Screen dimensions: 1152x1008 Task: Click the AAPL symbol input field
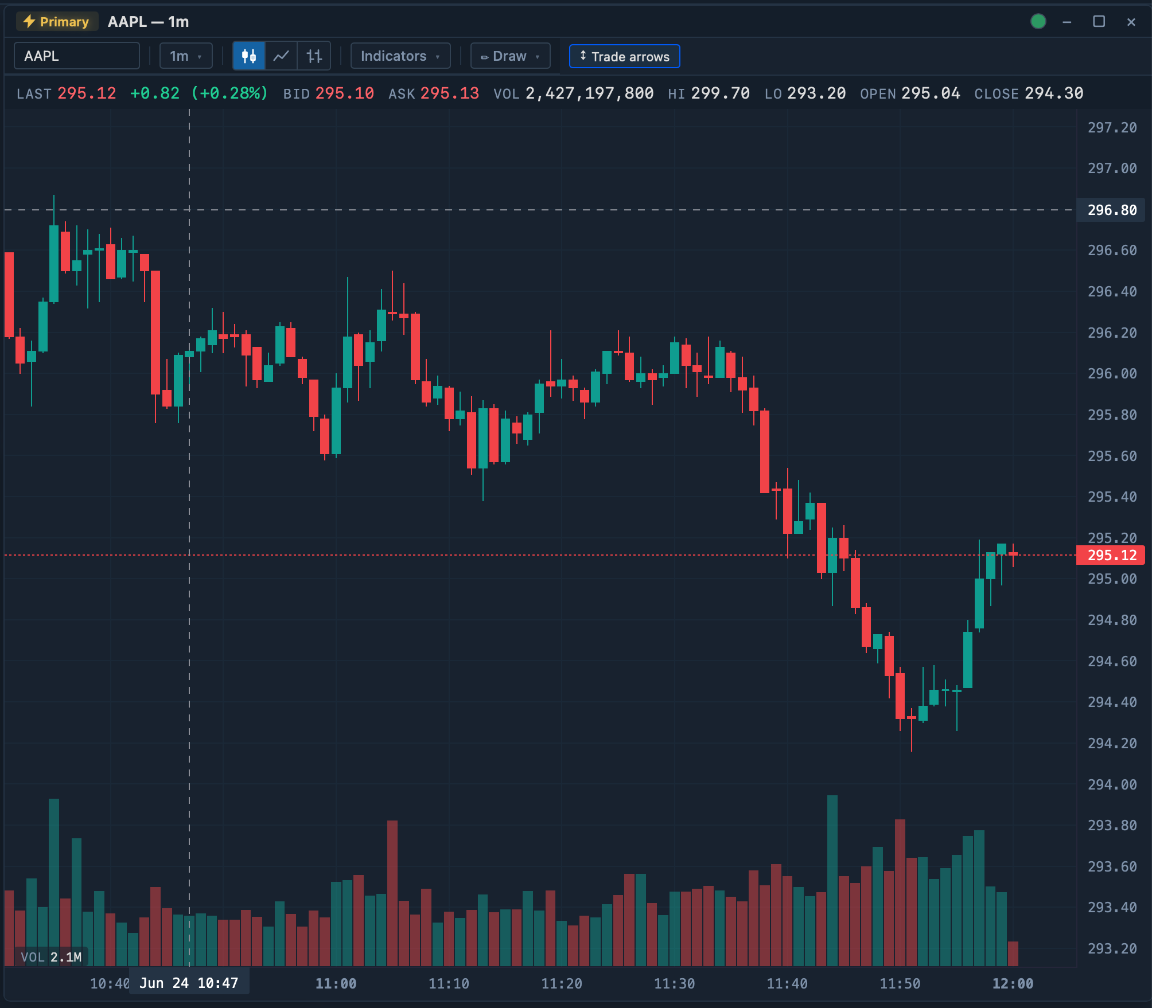(77, 56)
